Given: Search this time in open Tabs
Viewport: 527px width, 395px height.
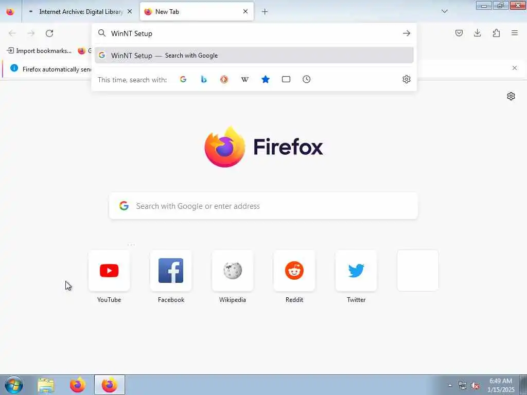Looking at the screenshot, I should click(x=286, y=79).
